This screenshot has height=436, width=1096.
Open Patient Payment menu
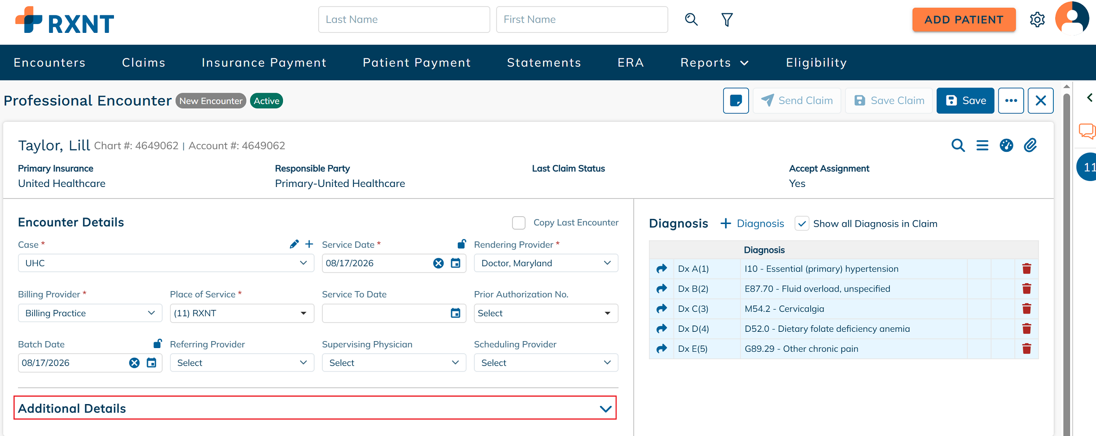coord(417,62)
